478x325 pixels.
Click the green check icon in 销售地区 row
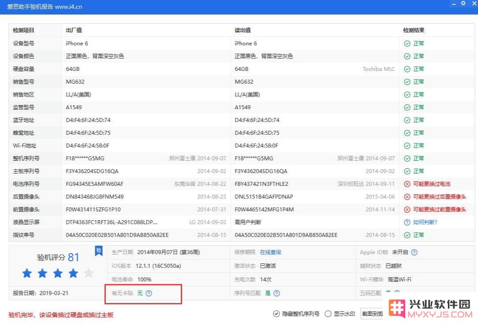pos(407,95)
